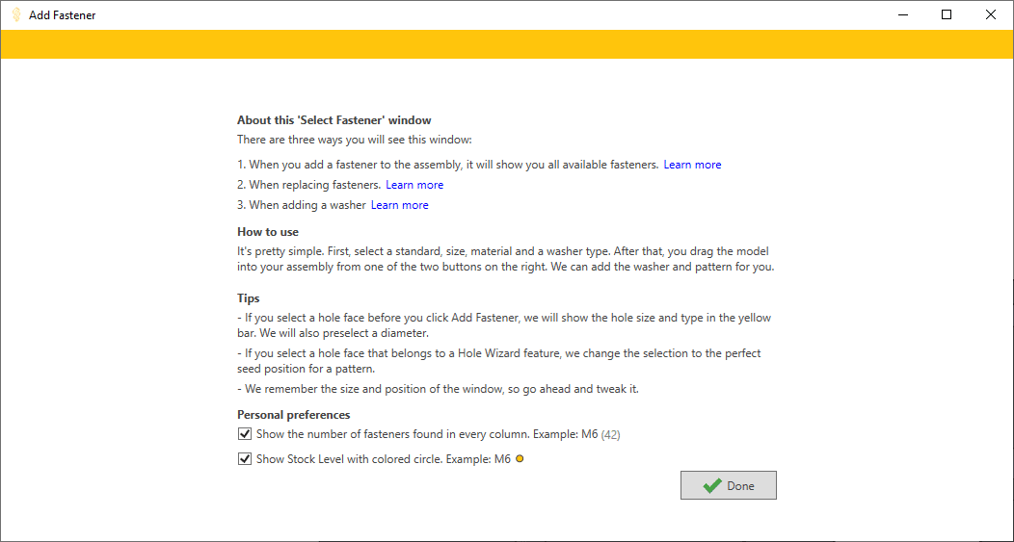The width and height of the screenshot is (1014, 542).
Task: Open Learn more about adding a fastener
Action: (692, 165)
